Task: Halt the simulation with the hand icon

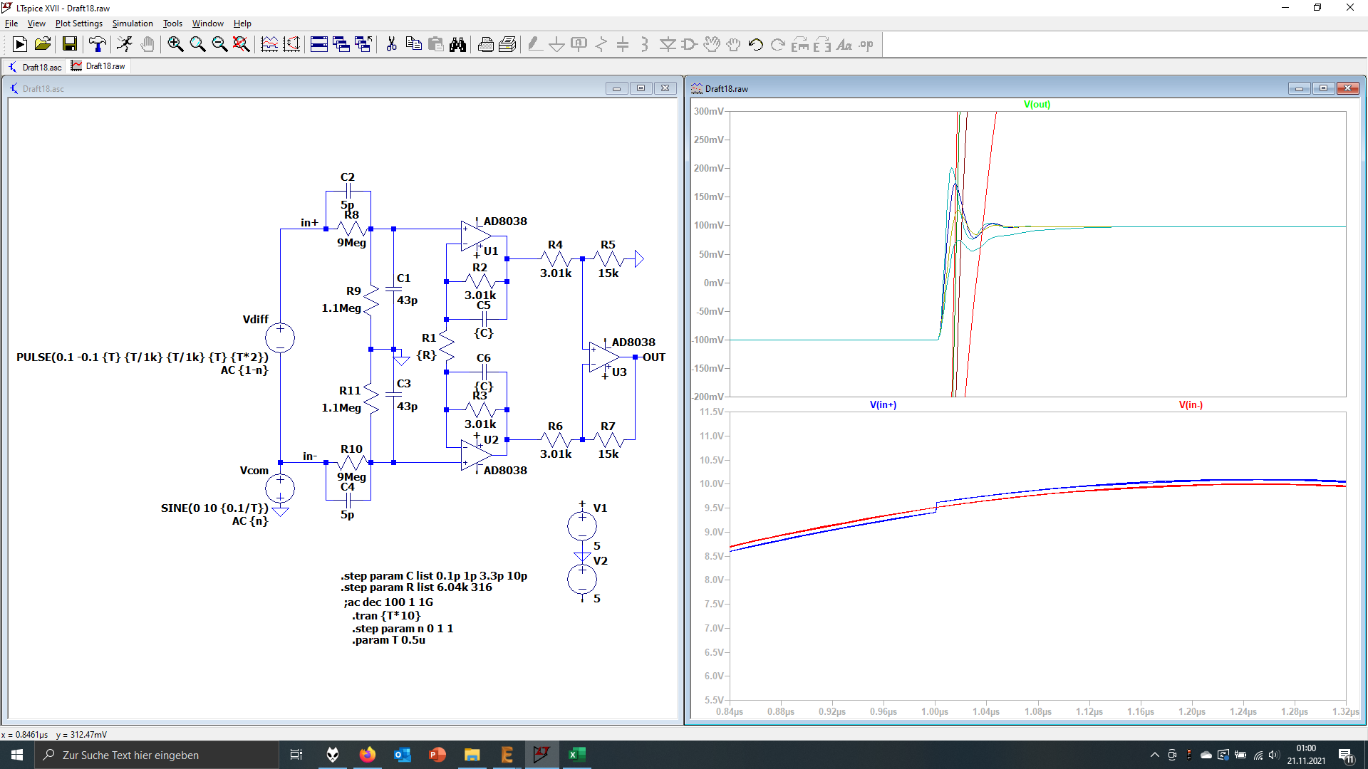Action: point(147,44)
